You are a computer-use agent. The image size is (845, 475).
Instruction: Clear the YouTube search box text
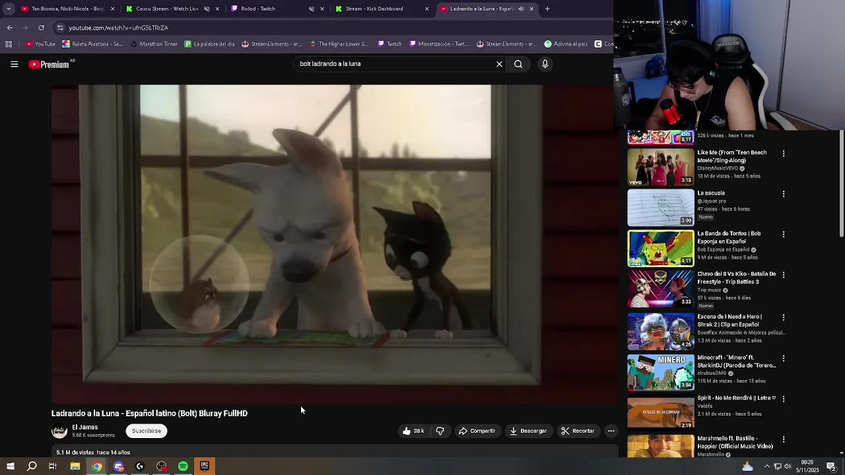pyautogui.click(x=499, y=64)
